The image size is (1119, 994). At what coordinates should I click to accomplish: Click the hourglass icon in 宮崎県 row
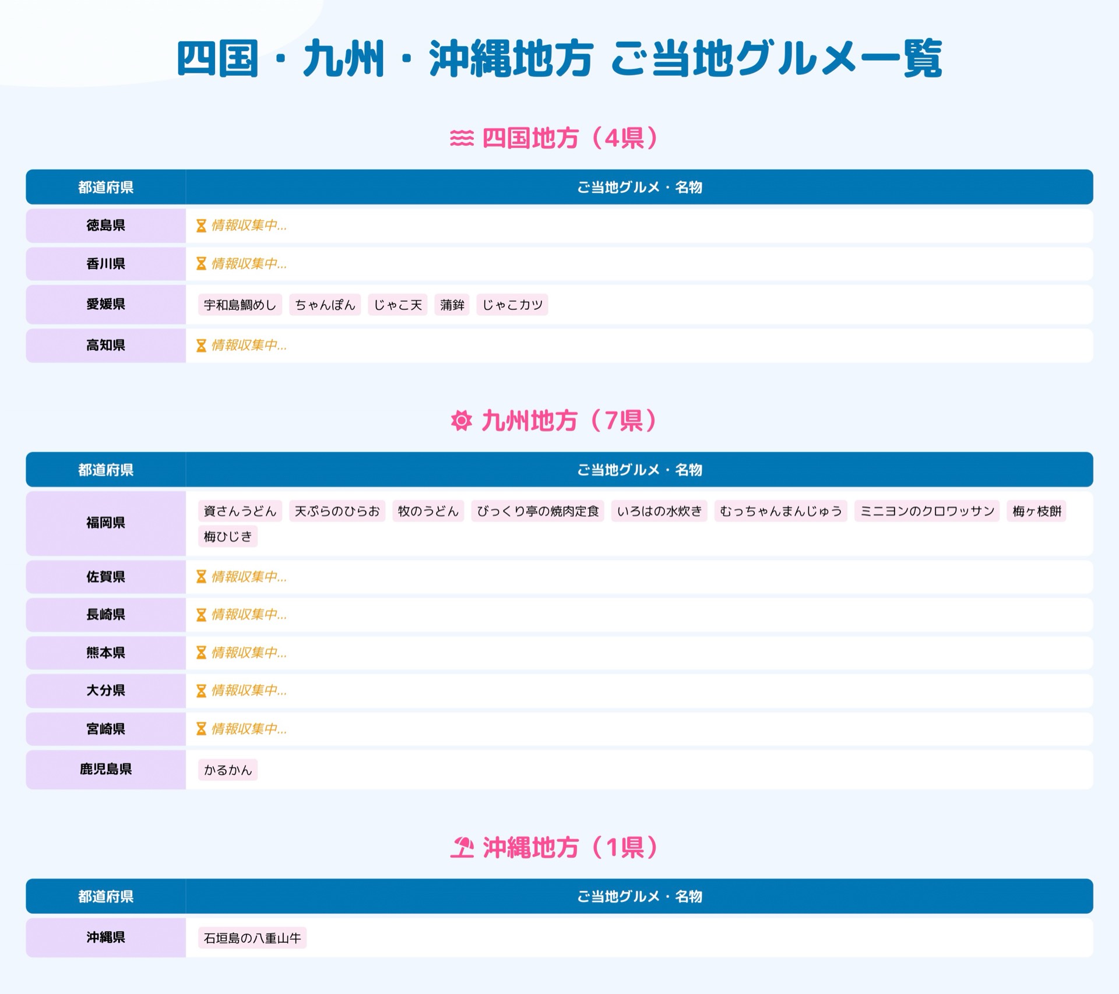tap(201, 729)
